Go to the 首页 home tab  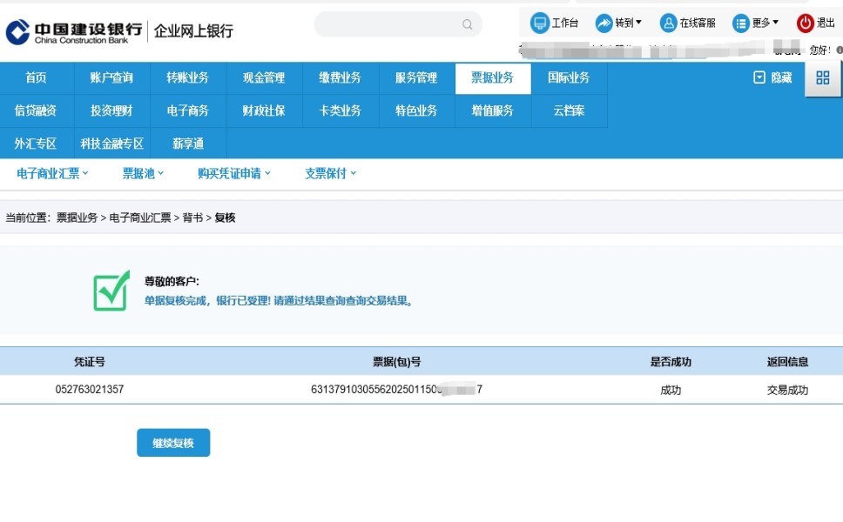click(36, 78)
